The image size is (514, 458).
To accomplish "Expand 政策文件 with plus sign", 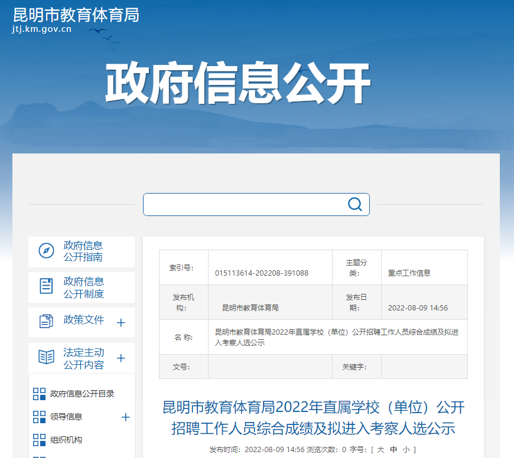I will 121,323.
